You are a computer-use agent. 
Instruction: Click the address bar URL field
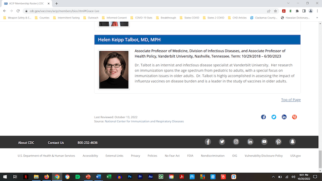[144, 11]
